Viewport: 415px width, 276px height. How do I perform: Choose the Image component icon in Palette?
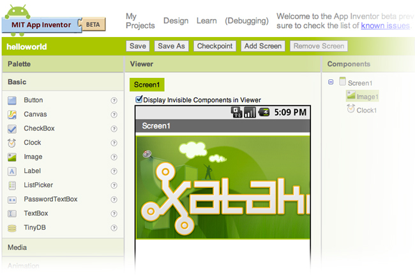tap(12, 157)
